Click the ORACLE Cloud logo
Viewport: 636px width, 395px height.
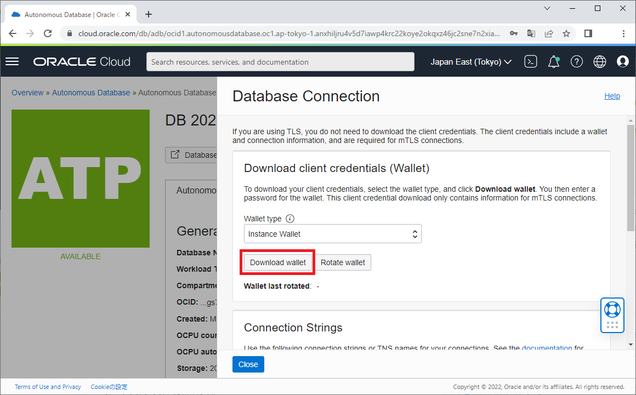click(x=82, y=61)
